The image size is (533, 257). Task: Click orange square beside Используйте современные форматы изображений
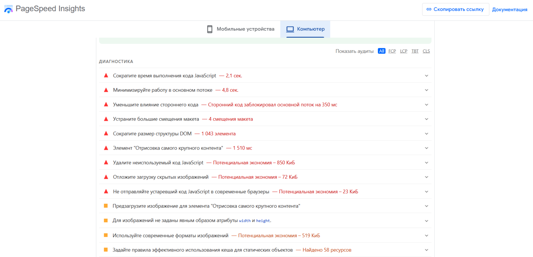106,235
